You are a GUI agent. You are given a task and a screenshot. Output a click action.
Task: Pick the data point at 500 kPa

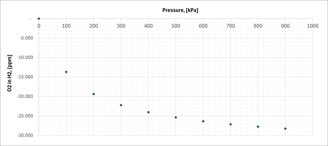tap(176, 117)
